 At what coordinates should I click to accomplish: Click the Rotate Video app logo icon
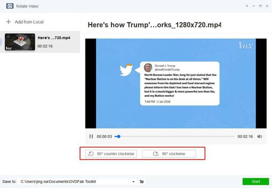[10, 6]
